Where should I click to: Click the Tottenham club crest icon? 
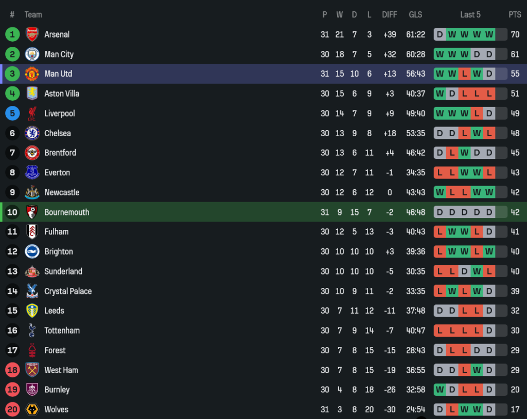32,331
